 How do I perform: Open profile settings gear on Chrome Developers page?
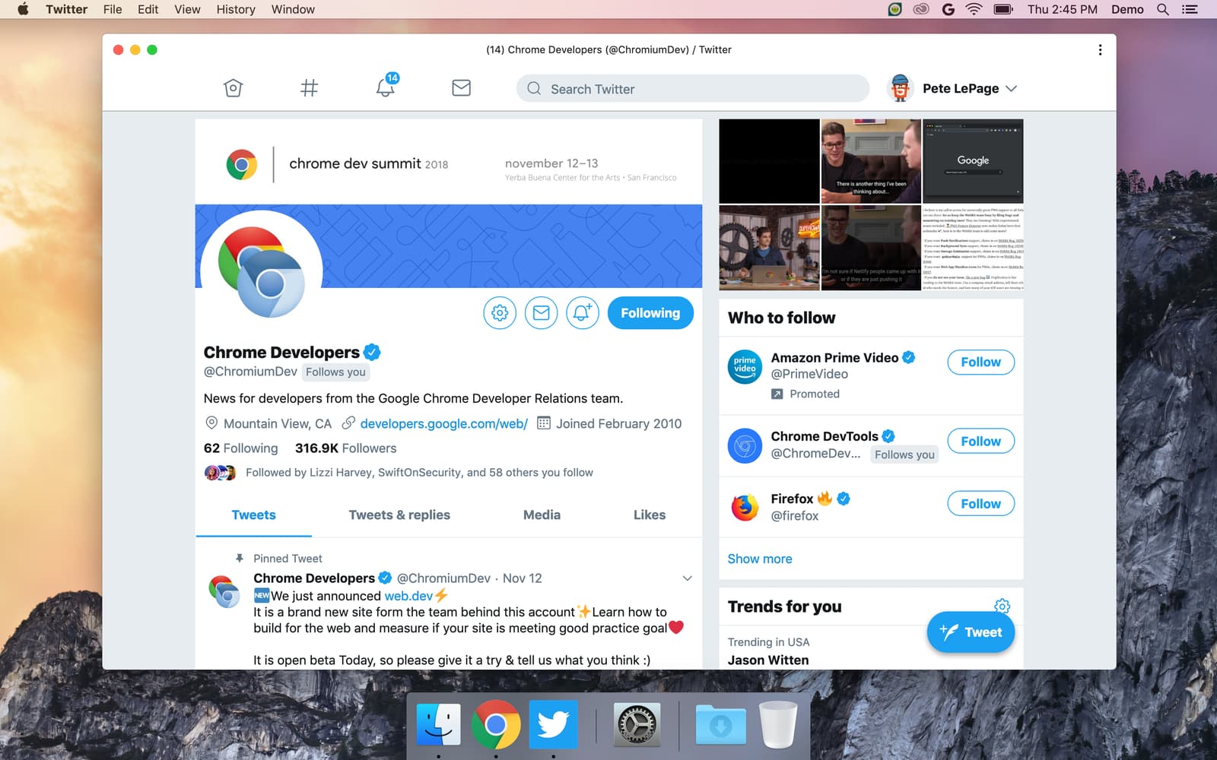pos(499,312)
